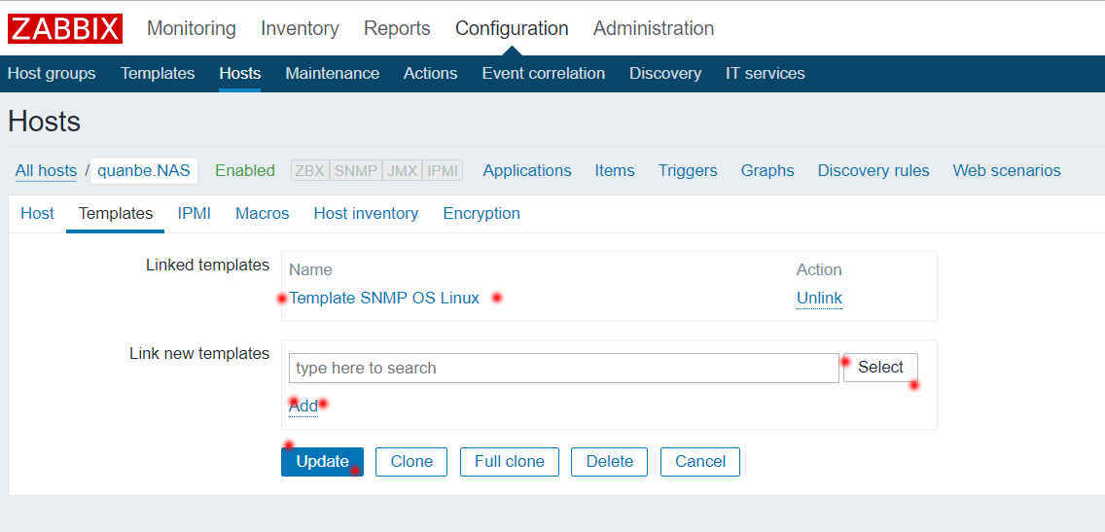Open the host's Triggers list
Screen dimensions: 1105x532
pos(688,170)
